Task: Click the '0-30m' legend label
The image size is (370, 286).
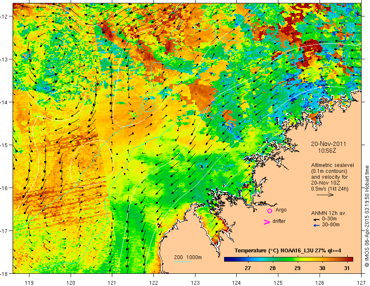Action: pyautogui.click(x=329, y=219)
